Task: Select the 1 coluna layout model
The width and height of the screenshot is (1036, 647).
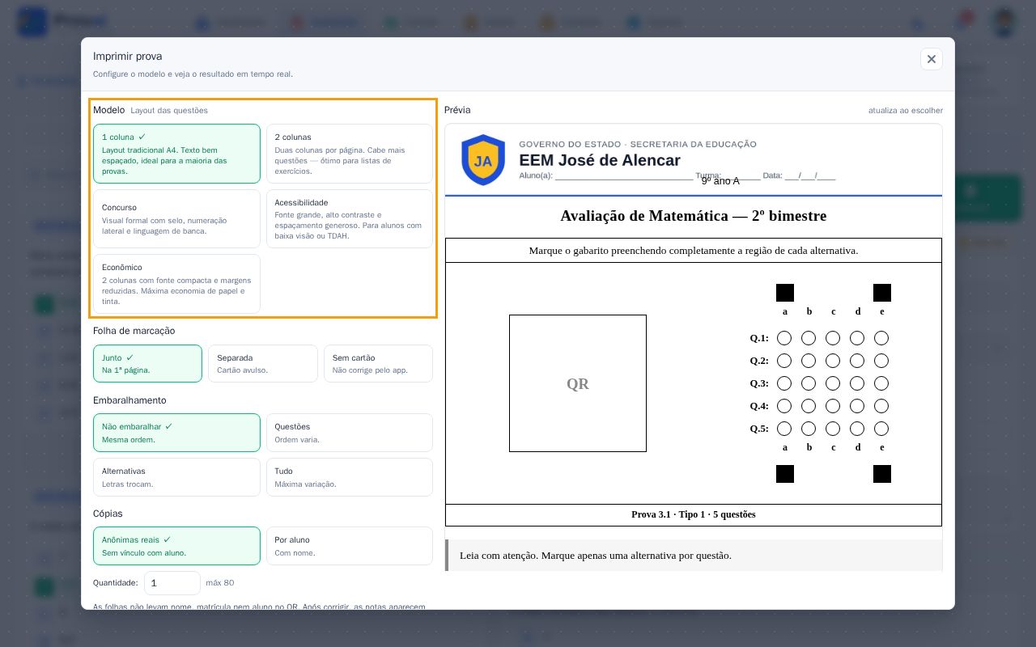Action: [176, 154]
